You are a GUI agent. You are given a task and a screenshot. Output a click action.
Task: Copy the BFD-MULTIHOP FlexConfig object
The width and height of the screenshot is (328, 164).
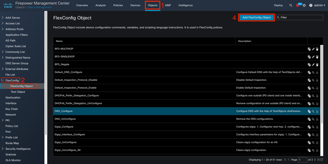pos(309,49)
